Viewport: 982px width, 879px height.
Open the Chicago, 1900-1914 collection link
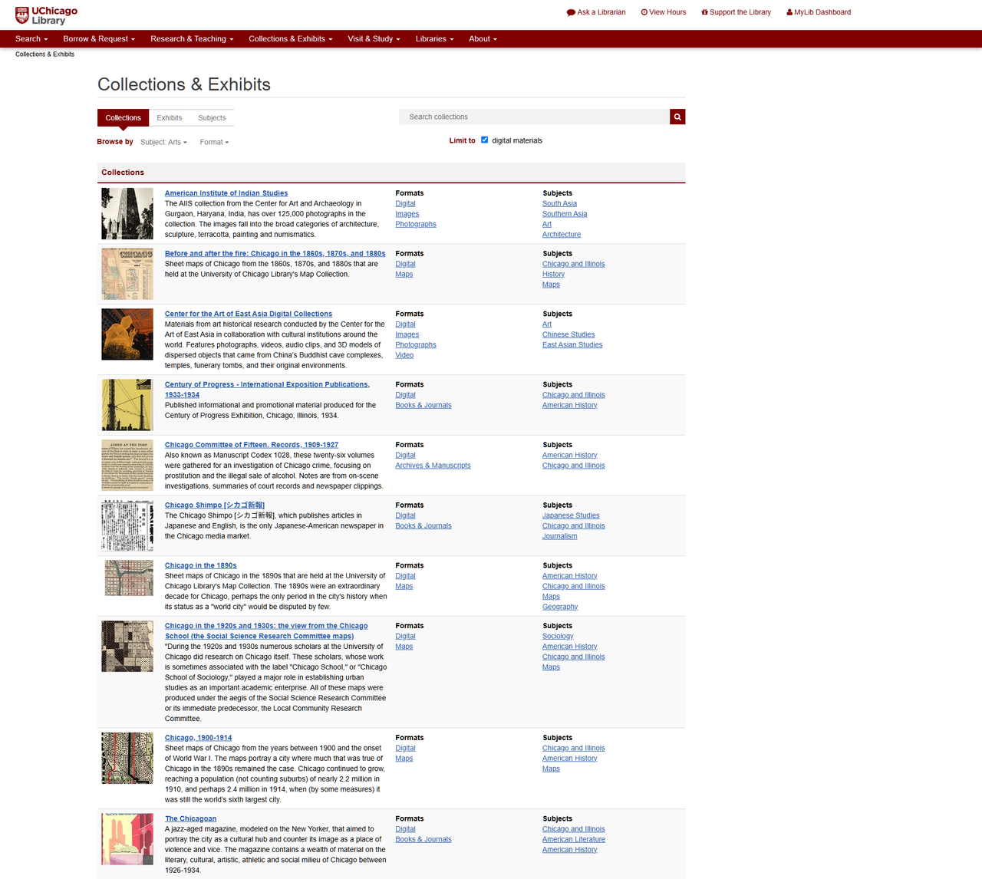(198, 738)
